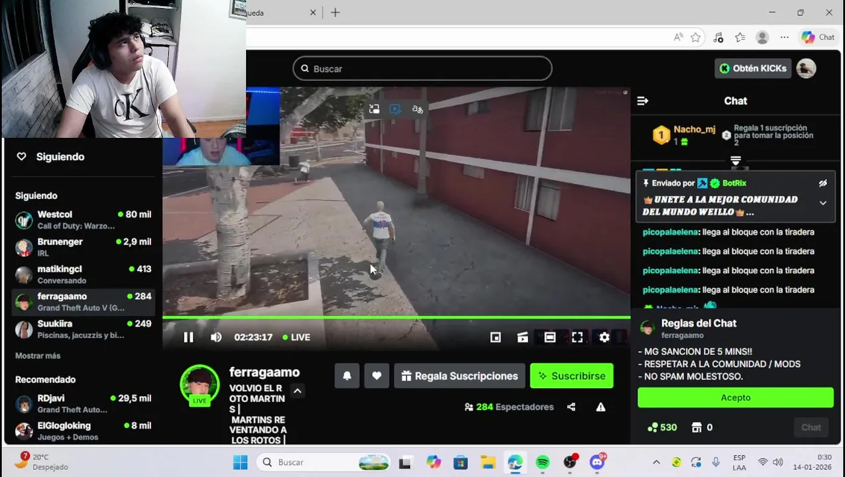Open browser media control icon
Image resolution: width=845 pixels, height=477 pixels.
click(718, 37)
